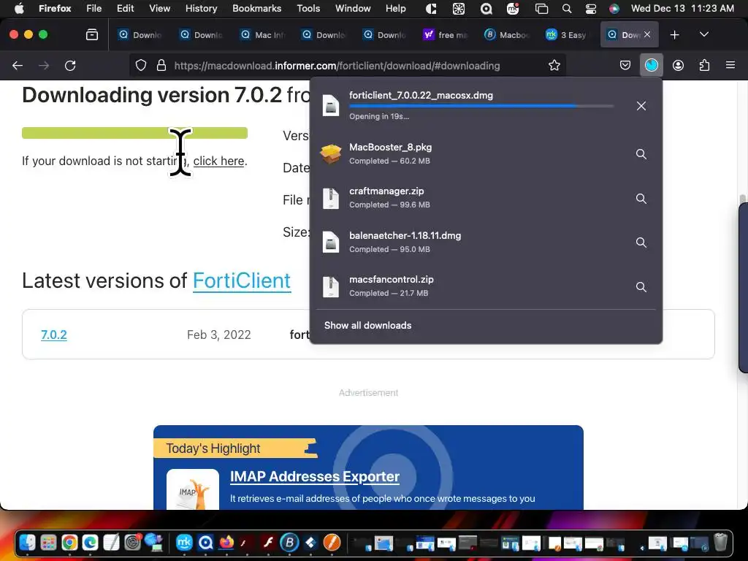Bookmark this page with the star icon

tap(554, 65)
